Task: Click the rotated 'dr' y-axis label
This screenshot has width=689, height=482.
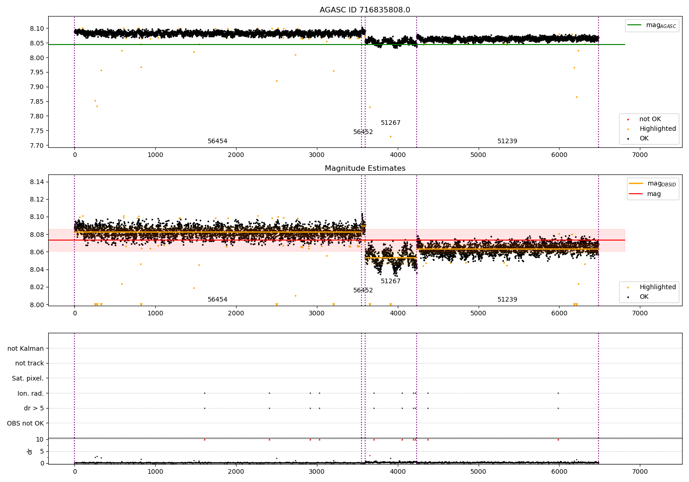Action: coord(30,451)
